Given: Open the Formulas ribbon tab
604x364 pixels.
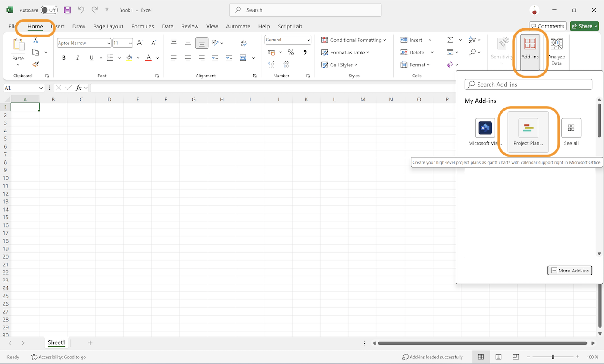Looking at the screenshot, I should click(x=142, y=26).
